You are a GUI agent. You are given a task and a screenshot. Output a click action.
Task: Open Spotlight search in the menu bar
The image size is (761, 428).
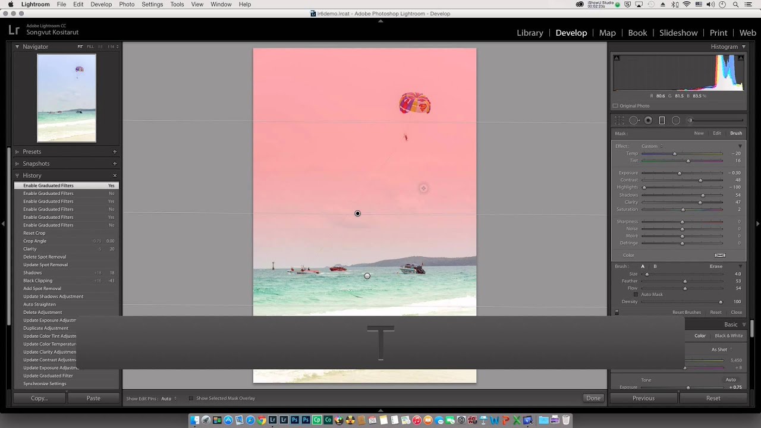(737, 4)
